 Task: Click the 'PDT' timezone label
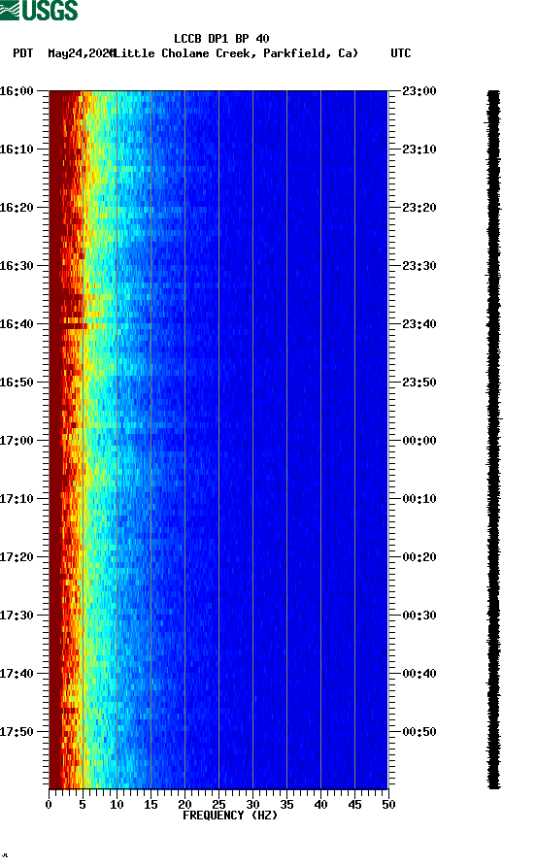coord(23,53)
